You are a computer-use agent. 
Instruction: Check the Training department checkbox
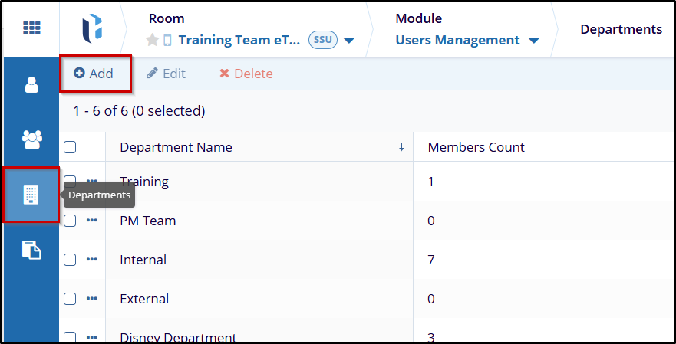(70, 182)
